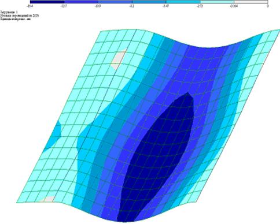The width and height of the screenshot is (280, 224).
Task: Click the grey patch near plate top
Action: (119, 59)
